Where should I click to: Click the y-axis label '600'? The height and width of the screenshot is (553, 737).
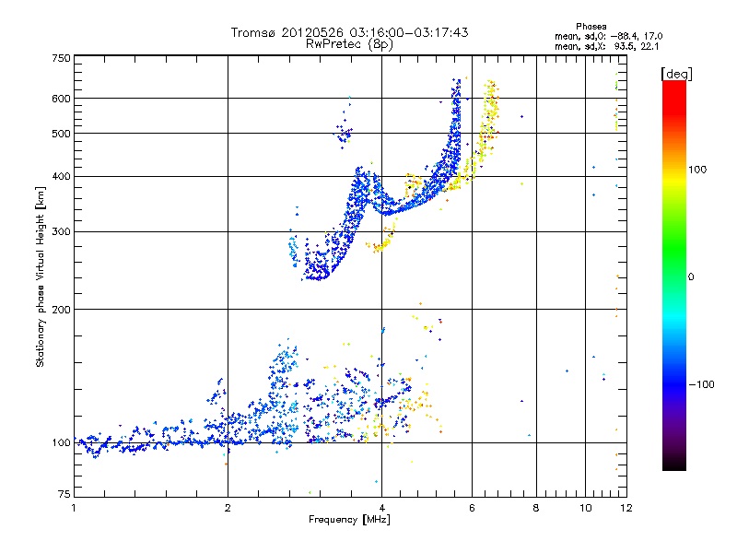[x=61, y=99]
